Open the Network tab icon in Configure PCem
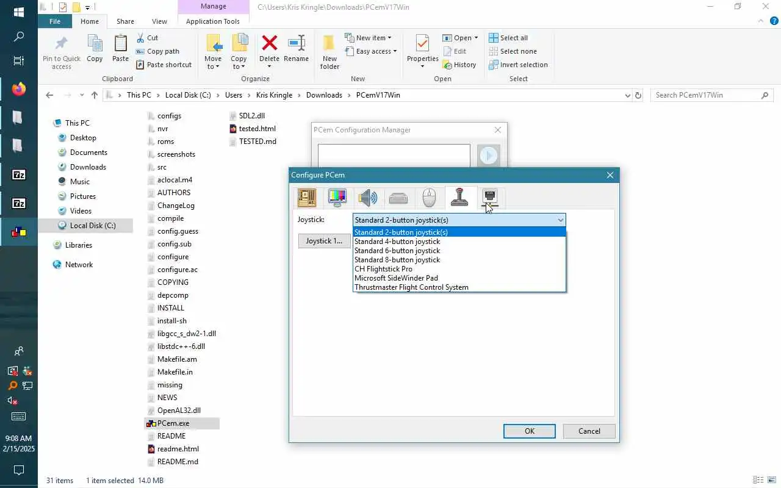 click(x=490, y=198)
